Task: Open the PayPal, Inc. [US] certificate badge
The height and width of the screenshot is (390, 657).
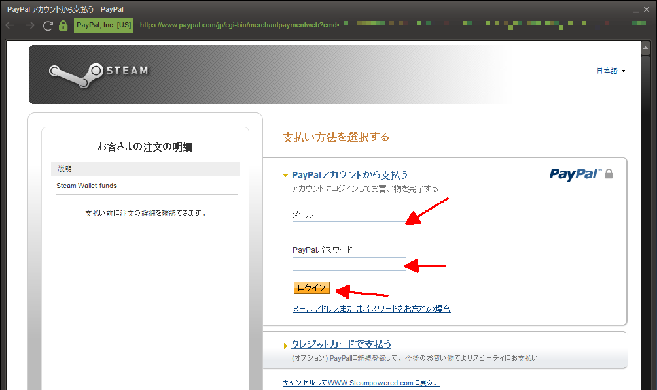Action: (103, 25)
